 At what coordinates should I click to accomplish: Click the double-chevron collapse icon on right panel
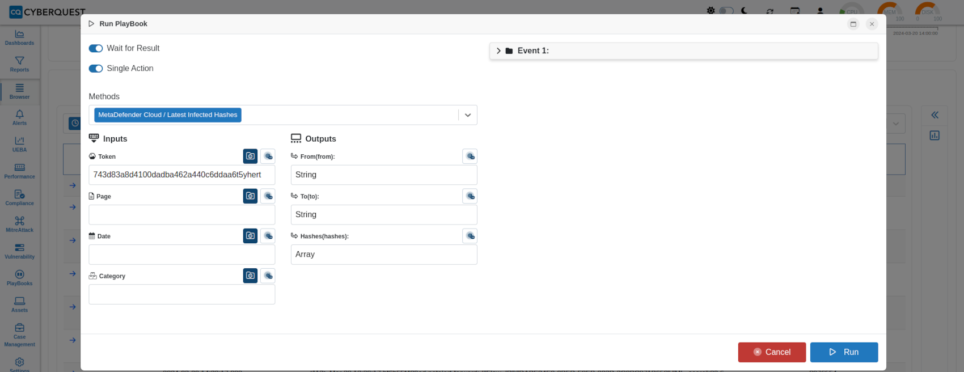click(x=935, y=115)
